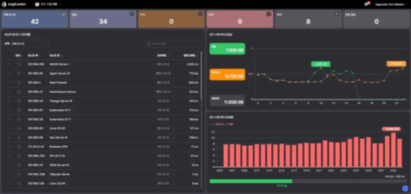Sort the table by the host name column
Image resolution: width=411 pixels, height=194 pixels.
(56, 55)
